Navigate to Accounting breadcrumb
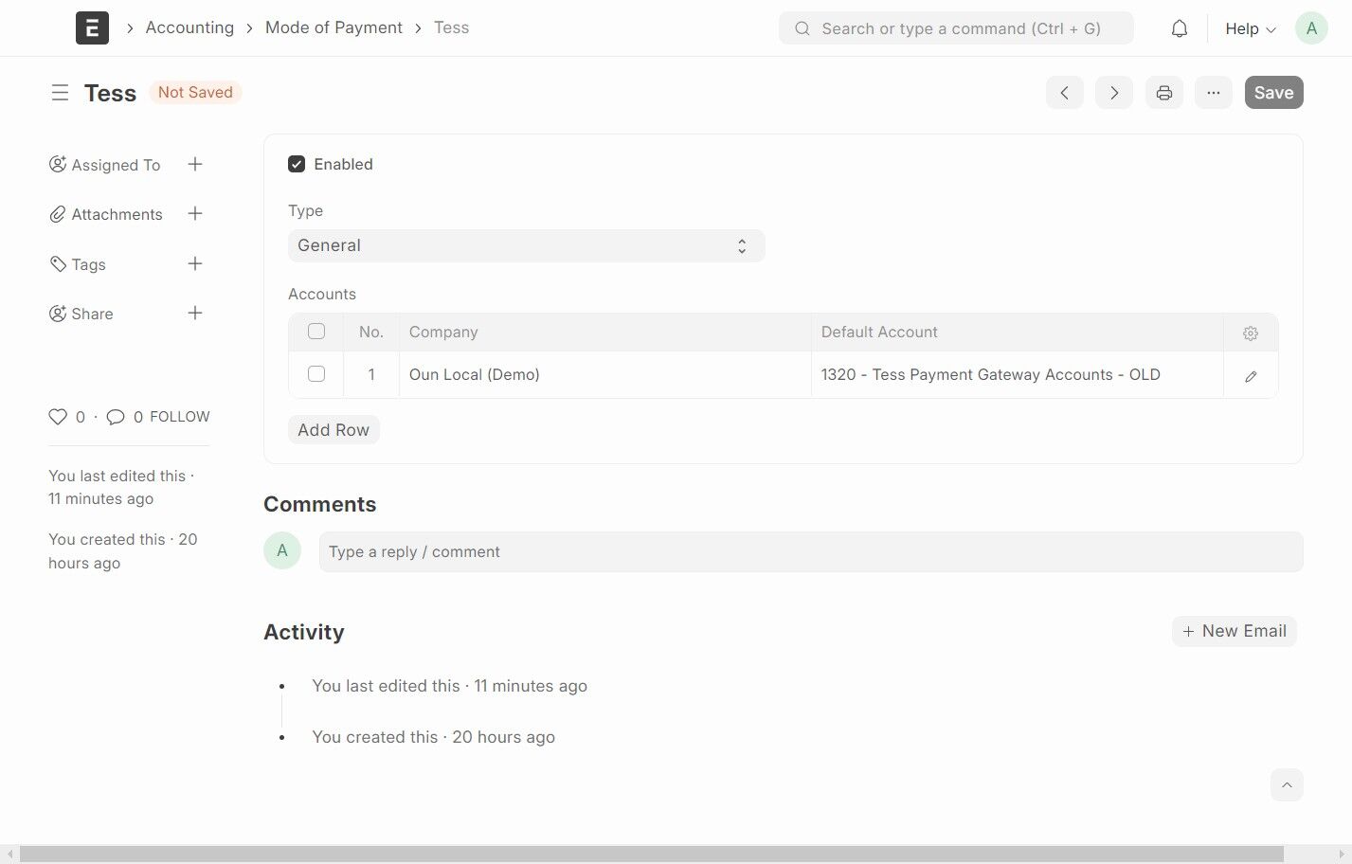1352x864 pixels. pos(189,27)
